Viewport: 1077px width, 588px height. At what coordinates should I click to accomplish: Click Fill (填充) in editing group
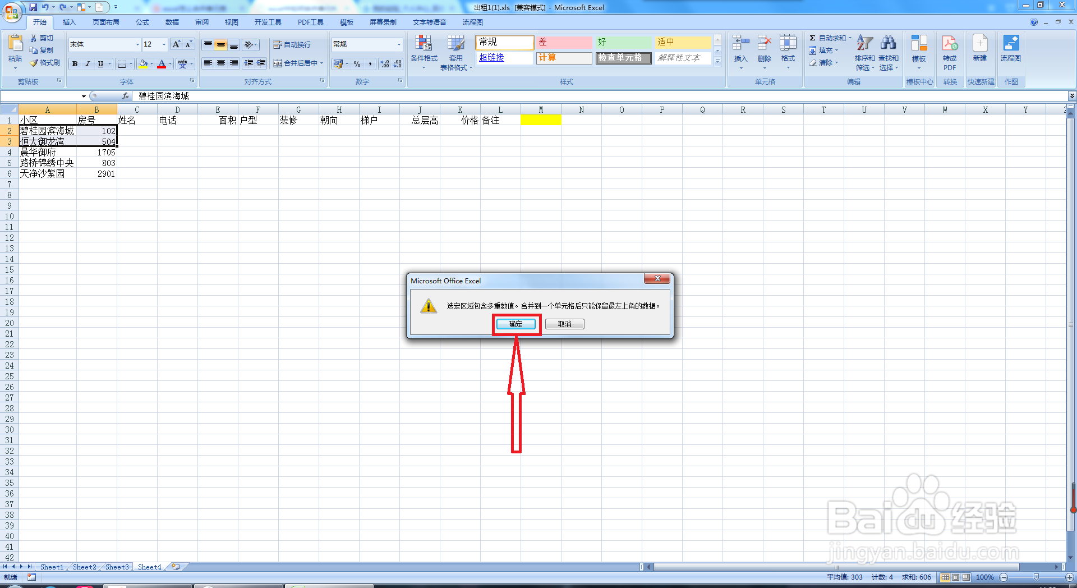coord(823,50)
